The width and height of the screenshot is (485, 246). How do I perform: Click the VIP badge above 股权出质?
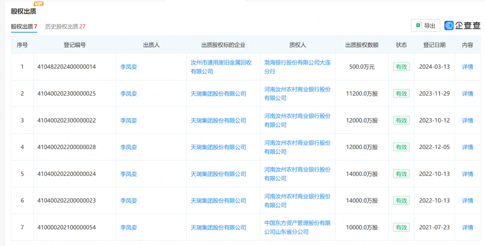(x=38, y=4)
